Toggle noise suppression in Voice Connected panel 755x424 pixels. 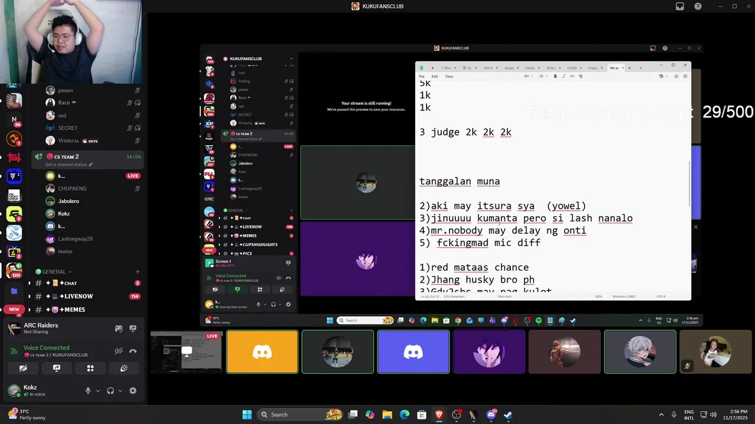(x=119, y=351)
